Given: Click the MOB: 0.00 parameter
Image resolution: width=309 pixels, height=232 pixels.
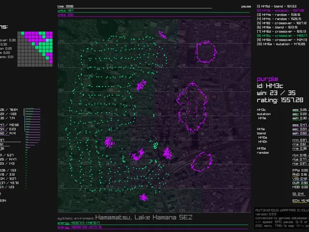Looking at the screenshot, I should [x=300, y=187].
